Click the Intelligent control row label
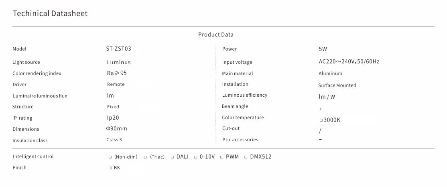The image size is (447, 187). pyautogui.click(x=33, y=157)
